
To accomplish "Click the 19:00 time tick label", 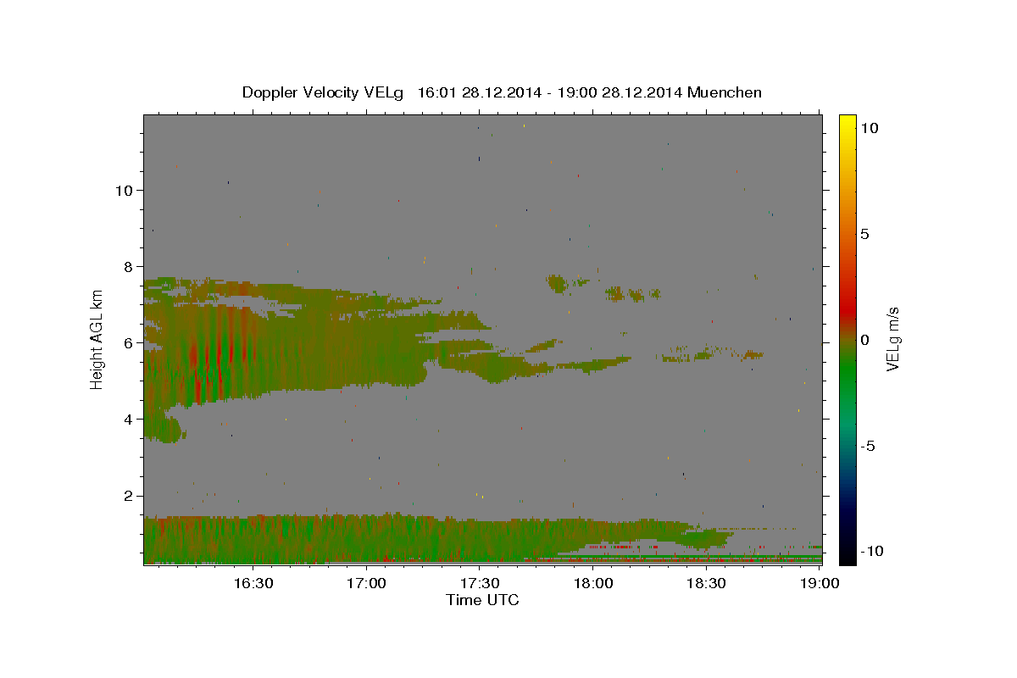I will (x=819, y=583).
